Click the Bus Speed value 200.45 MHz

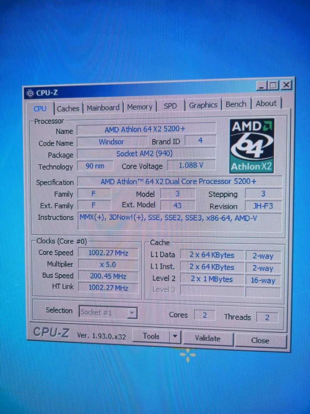point(108,276)
